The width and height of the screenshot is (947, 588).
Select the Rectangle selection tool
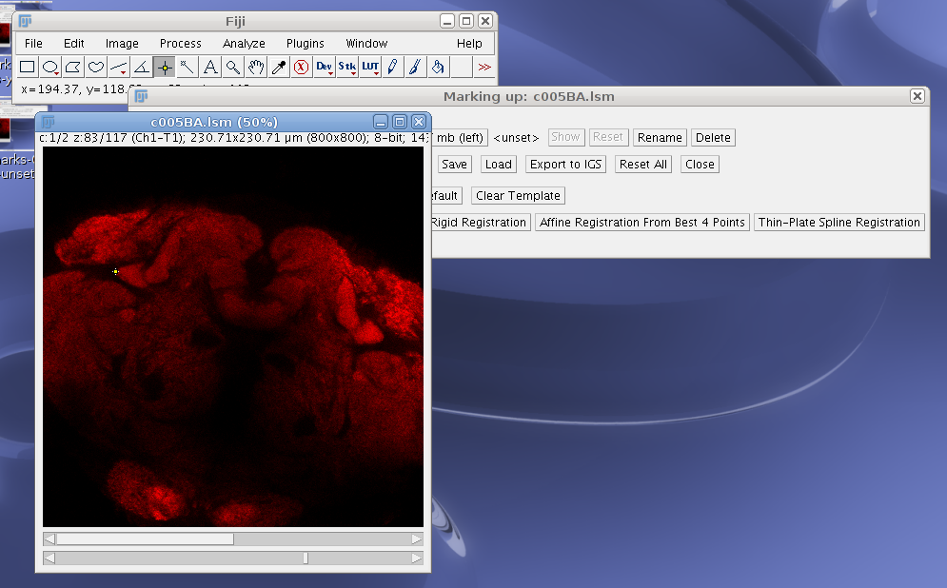point(28,67)
